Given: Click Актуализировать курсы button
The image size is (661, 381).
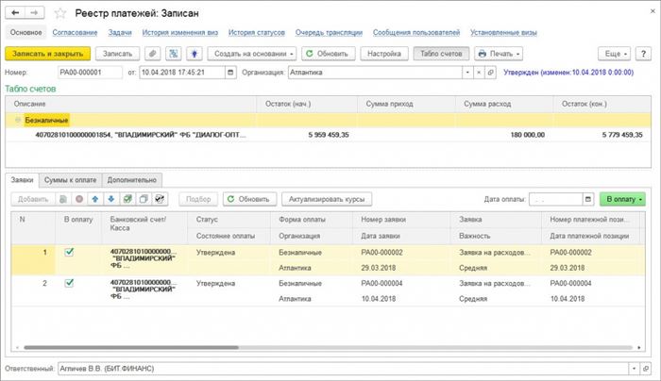Looking at the screenshot, I should pos(327,199).
